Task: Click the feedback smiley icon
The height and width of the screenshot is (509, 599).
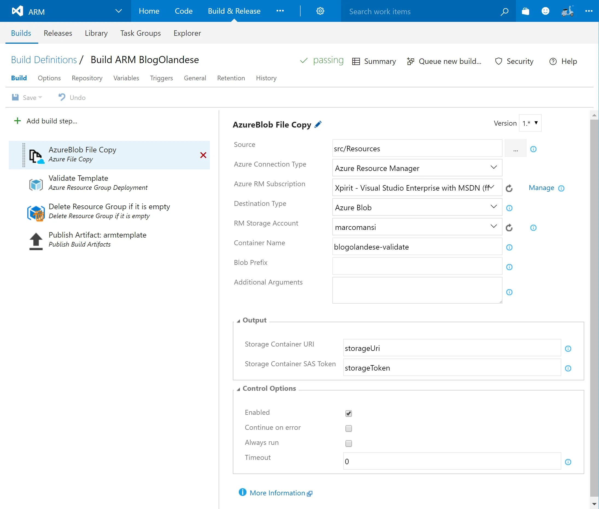Action: [x=545, y=11]
